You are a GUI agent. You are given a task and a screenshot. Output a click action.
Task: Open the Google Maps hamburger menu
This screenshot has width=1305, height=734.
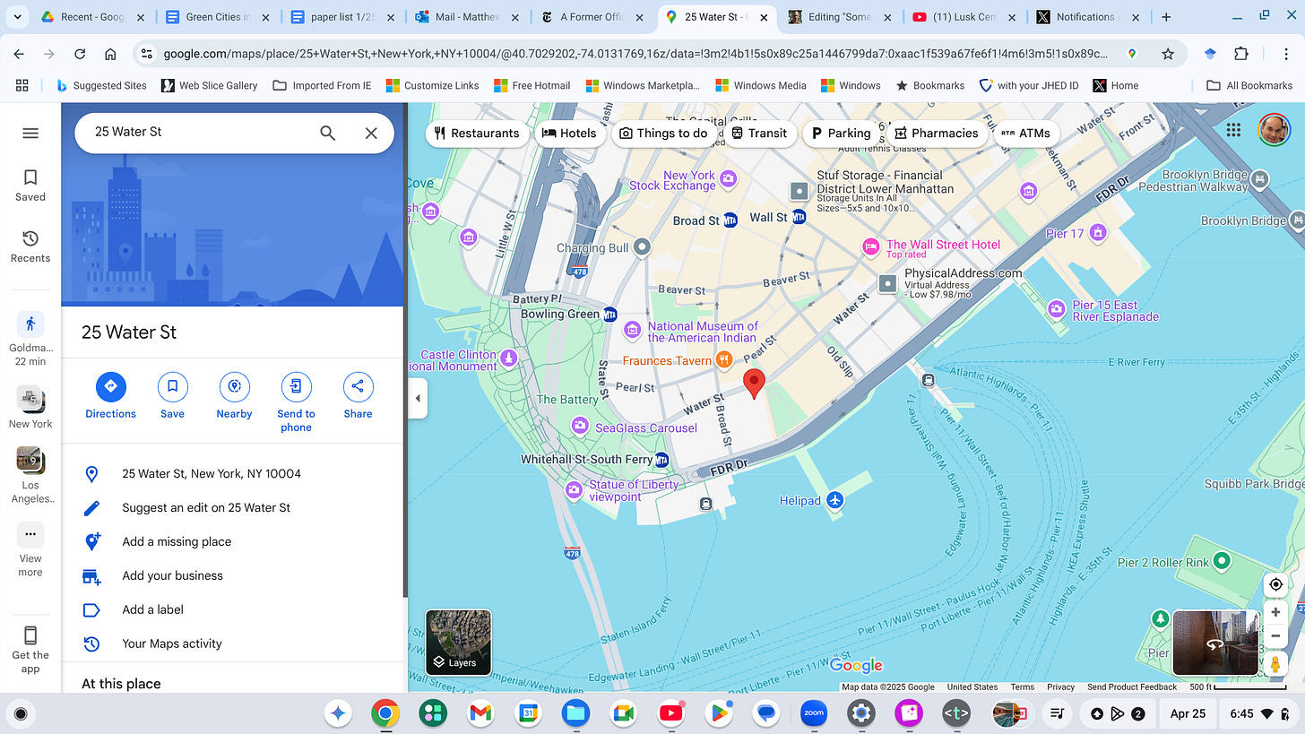[30, 133]
